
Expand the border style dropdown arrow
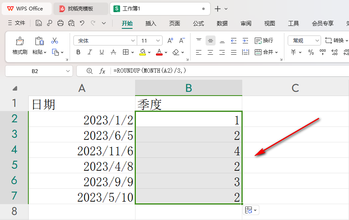[133, 52]
